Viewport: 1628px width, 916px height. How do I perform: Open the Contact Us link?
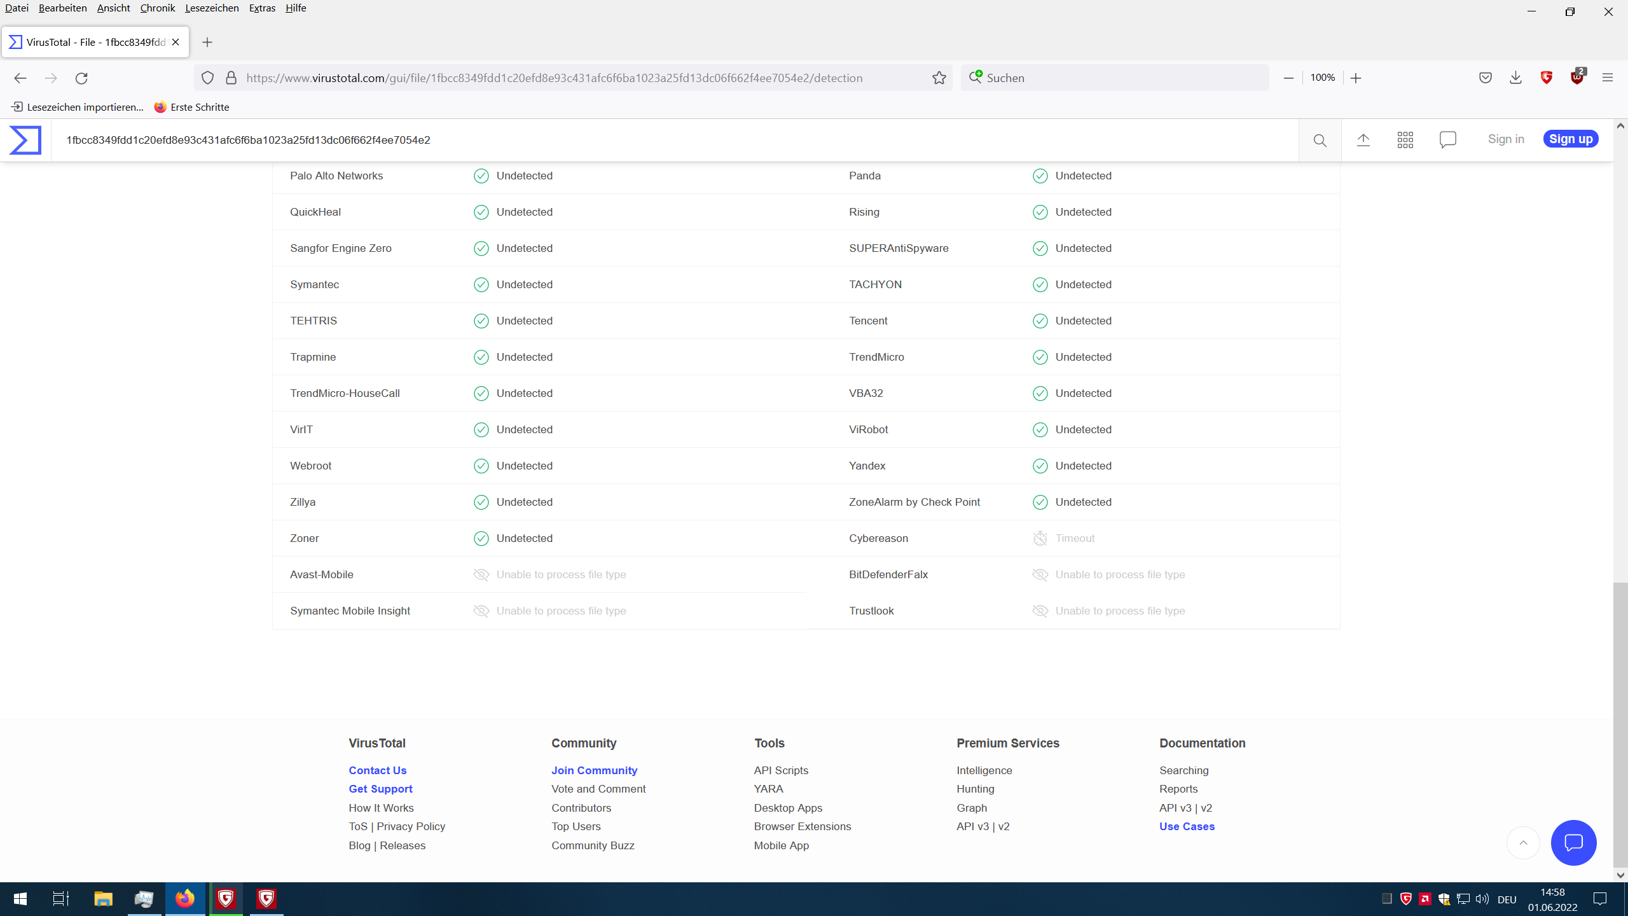click(x=377, y=770)
